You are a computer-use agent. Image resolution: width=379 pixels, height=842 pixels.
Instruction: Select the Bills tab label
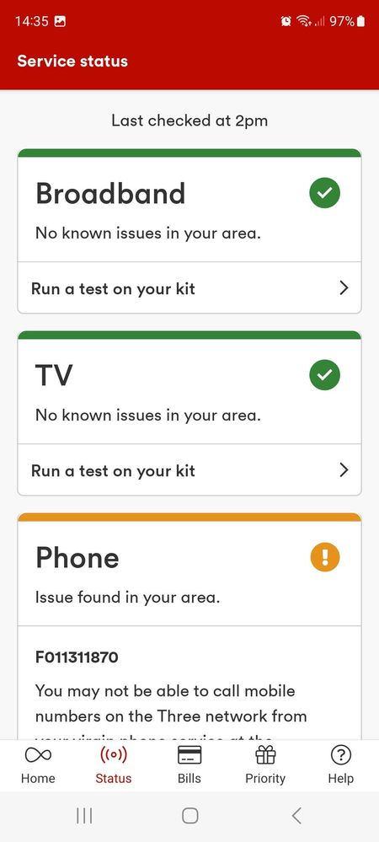pos(189,778)
